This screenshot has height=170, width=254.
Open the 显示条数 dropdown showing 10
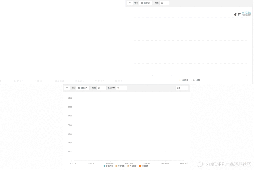[121, 88]
